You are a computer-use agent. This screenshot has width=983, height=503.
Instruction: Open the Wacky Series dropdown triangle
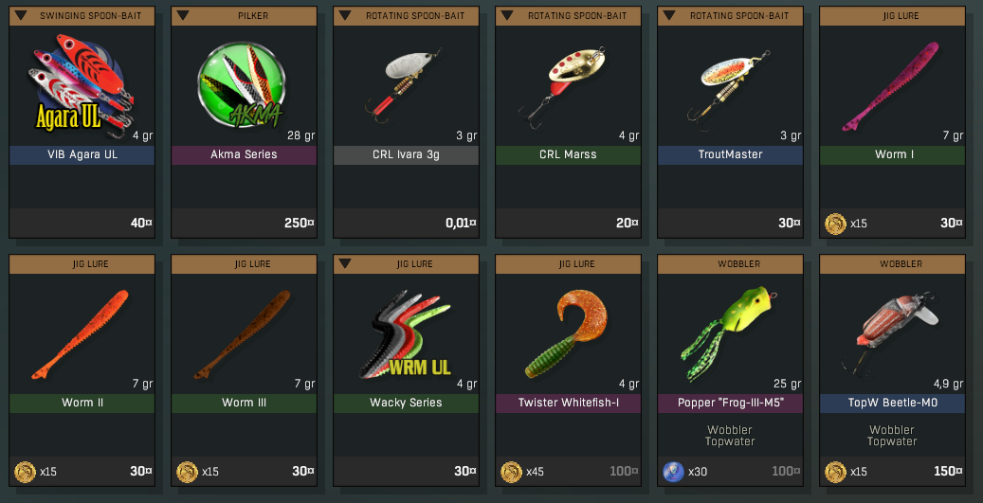click(345, 263)
